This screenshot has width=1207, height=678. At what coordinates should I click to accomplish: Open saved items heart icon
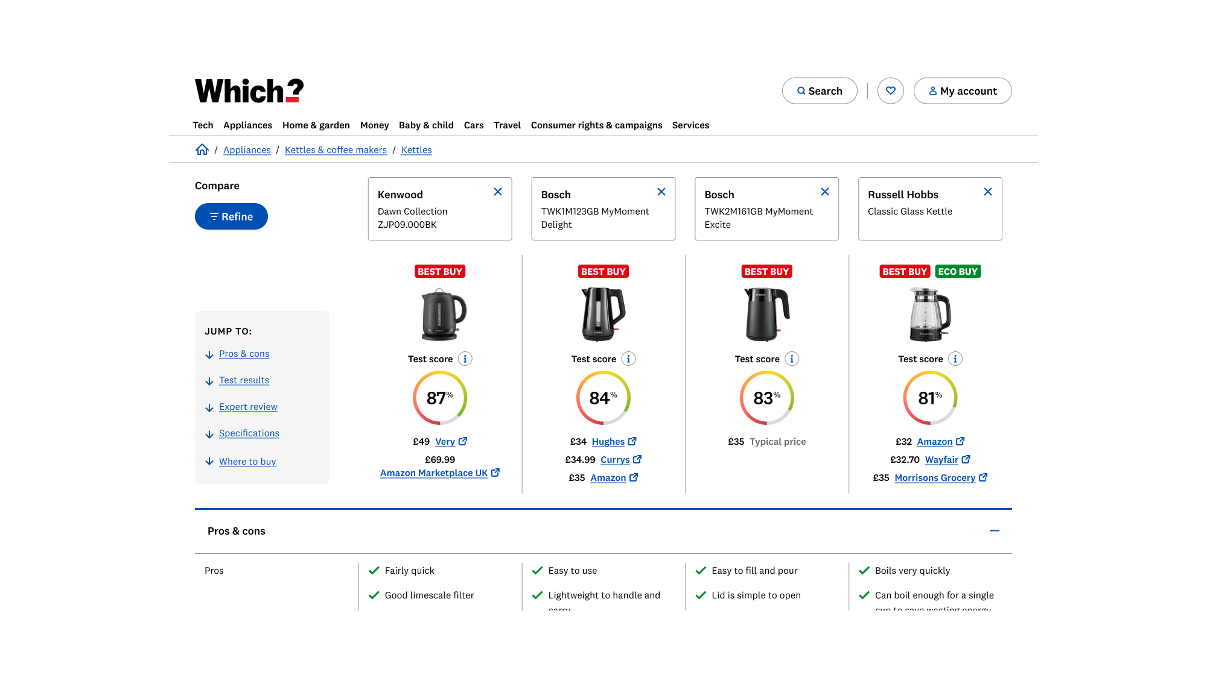tap(891, 91)
